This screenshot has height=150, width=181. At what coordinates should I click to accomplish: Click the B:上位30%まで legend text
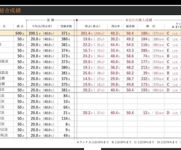pyautogui.click(x=122, y=142)
